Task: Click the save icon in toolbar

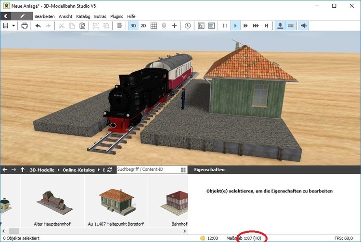Action: click(x=5, y=25)
